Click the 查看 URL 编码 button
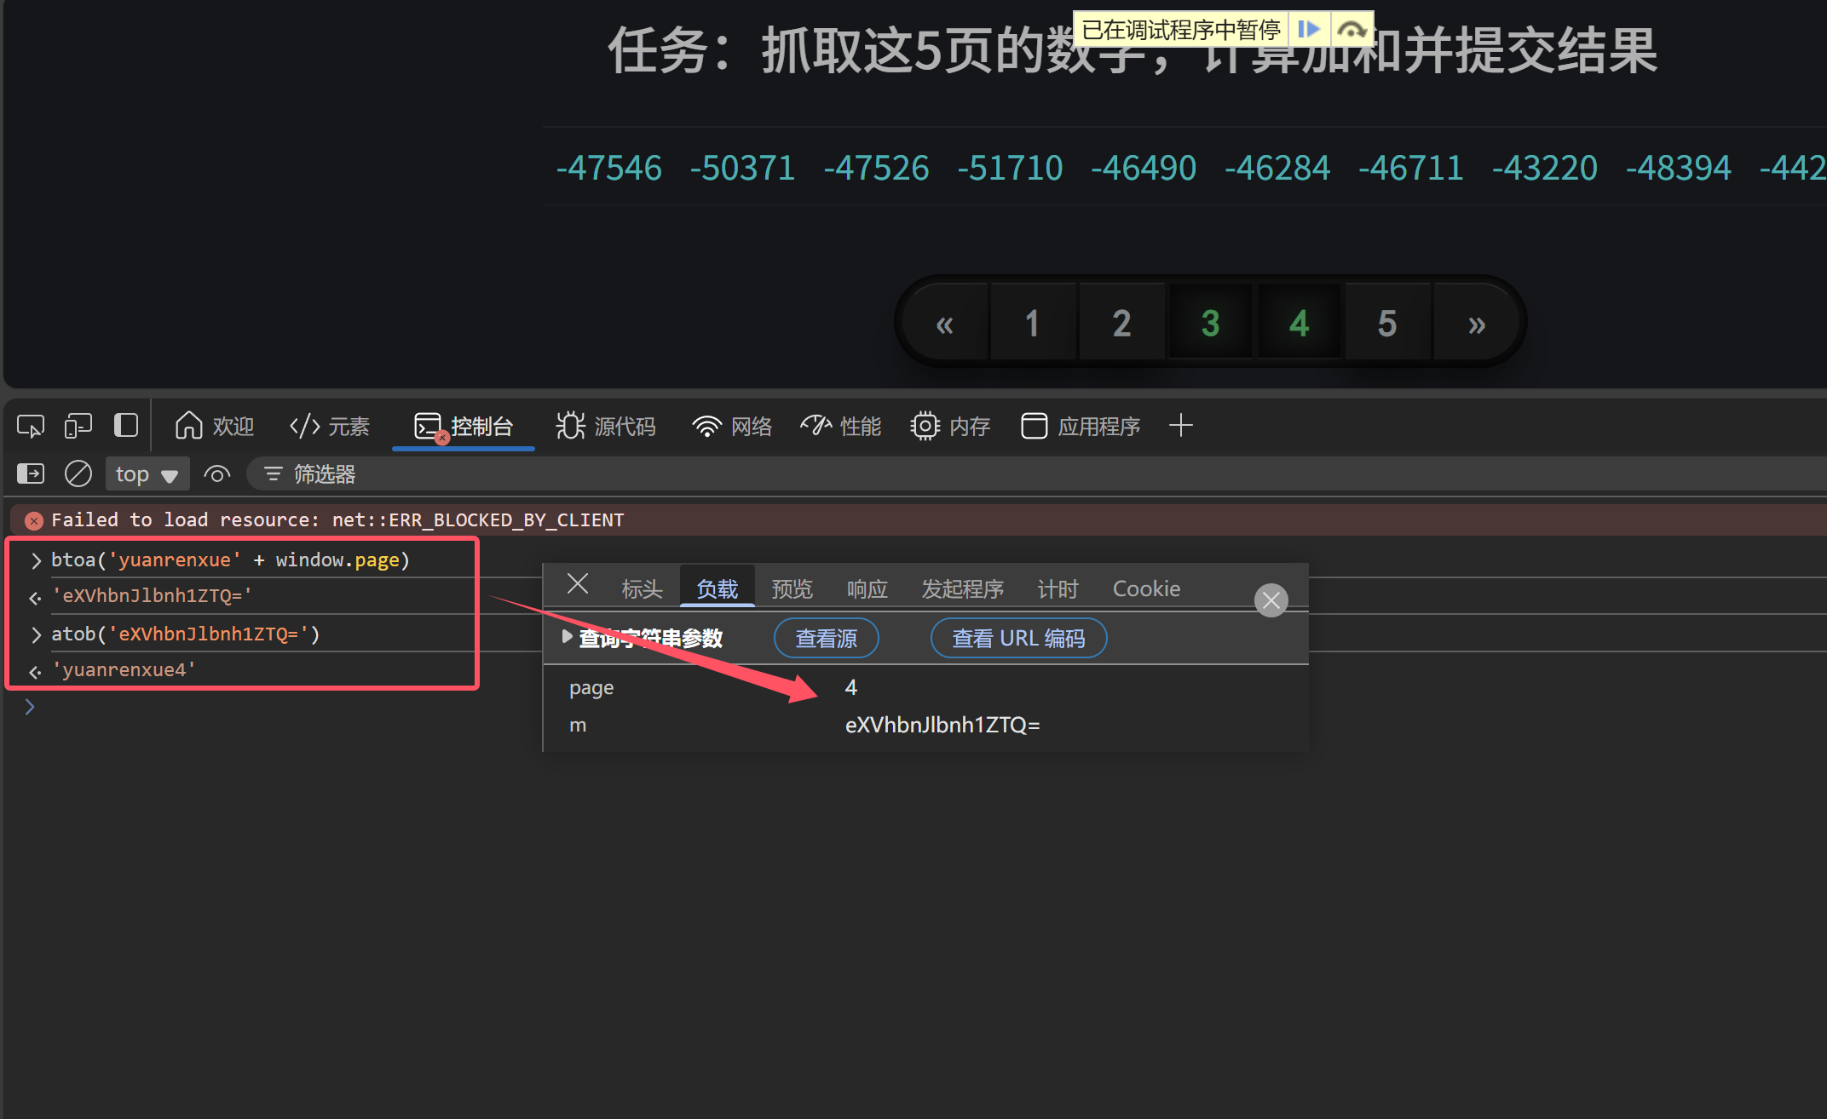 pyautogui.click(x=1018, y=638)
